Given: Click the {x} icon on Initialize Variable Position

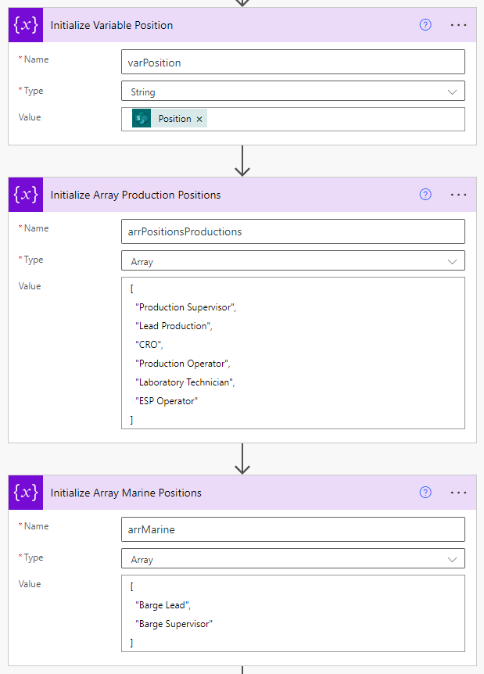Looking at the screenshot, I should click(24, 24).
